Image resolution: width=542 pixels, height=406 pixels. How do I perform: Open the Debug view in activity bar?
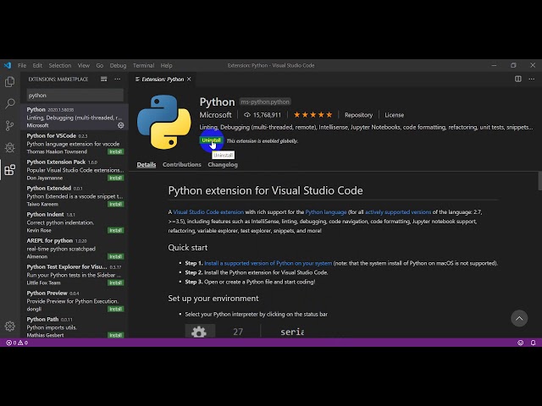coord(9,147)
